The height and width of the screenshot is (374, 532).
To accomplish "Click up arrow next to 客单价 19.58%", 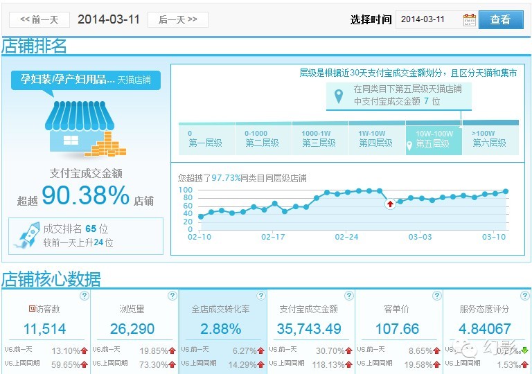I will click(x=436, y=364).
